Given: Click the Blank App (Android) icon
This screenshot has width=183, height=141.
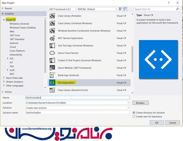Looking at the screenshot, I should [52, 75].
